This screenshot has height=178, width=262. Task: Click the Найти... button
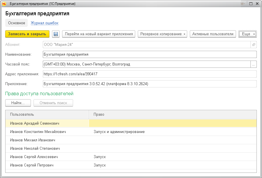point(18,103)
